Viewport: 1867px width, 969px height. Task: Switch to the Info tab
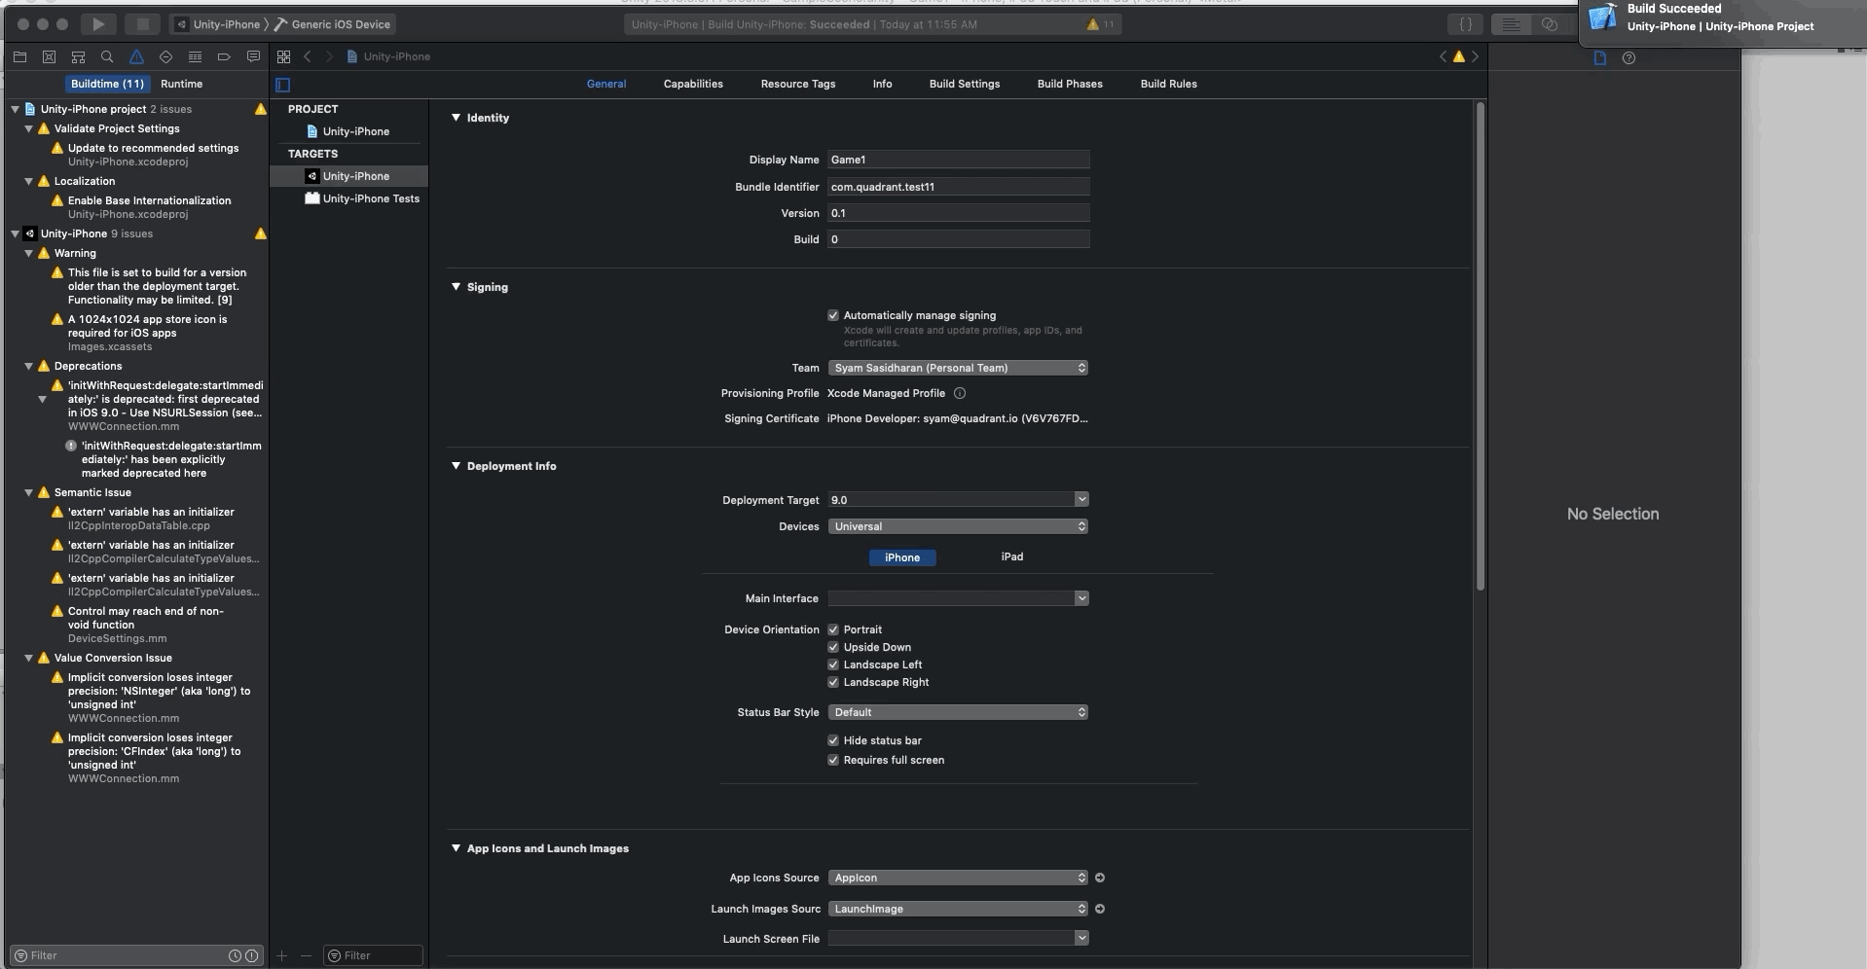coord(882,84)
